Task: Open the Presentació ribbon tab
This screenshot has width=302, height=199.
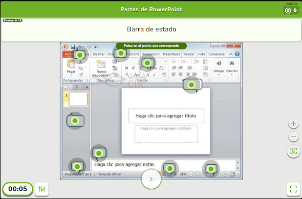Action: (172, 54)
